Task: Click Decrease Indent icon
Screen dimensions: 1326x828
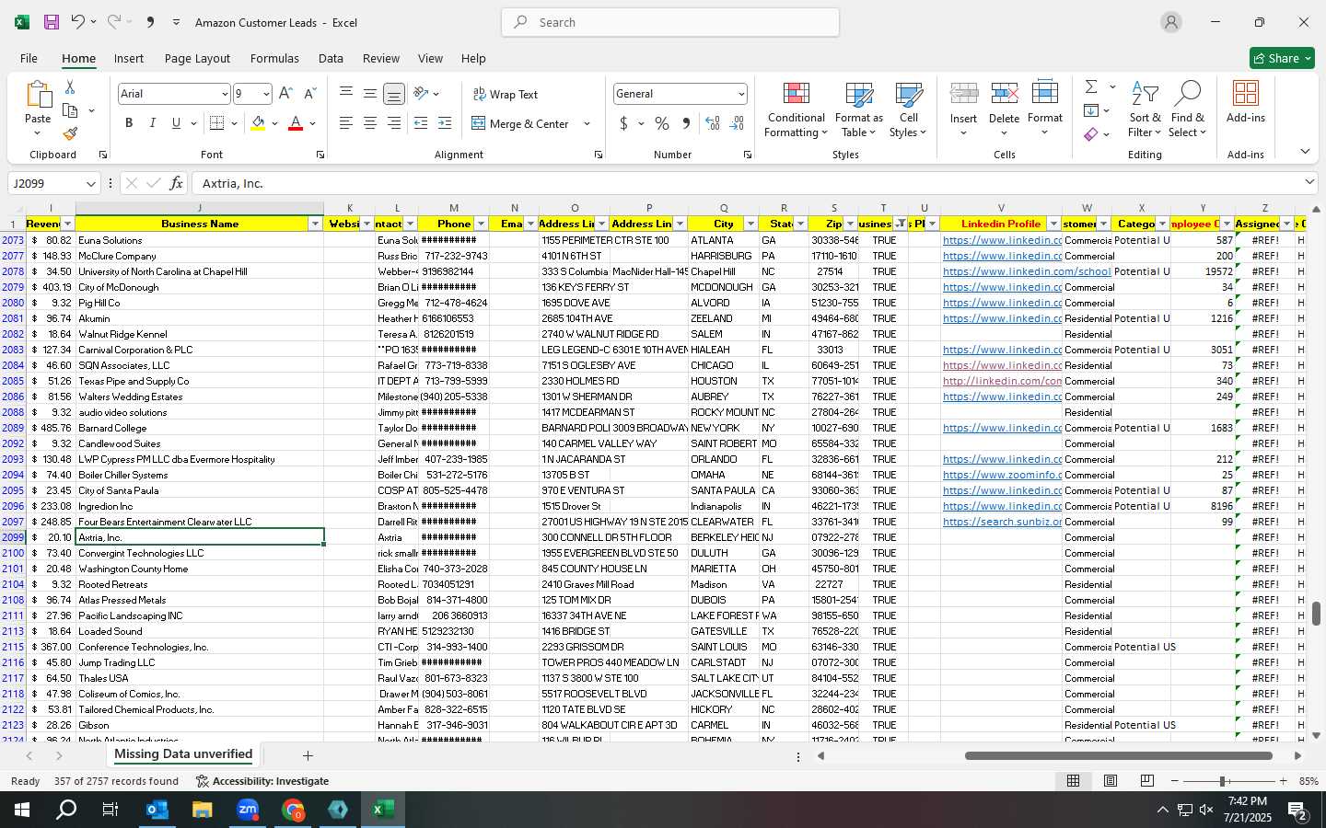Action: 421,123
